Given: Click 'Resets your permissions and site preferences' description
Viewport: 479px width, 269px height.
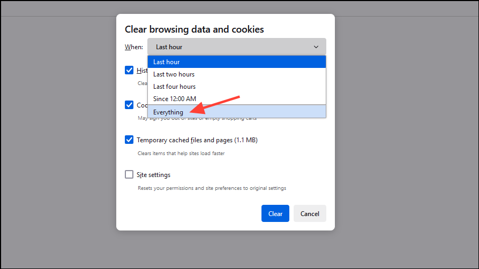Looking at the screenshot, I should [212, 188].
